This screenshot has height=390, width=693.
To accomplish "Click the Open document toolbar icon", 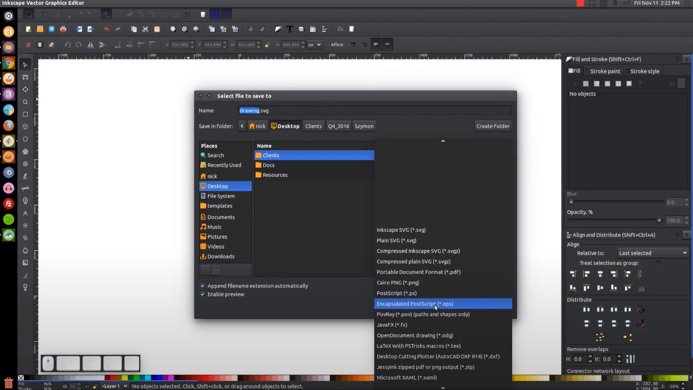I will click(40, 29).
